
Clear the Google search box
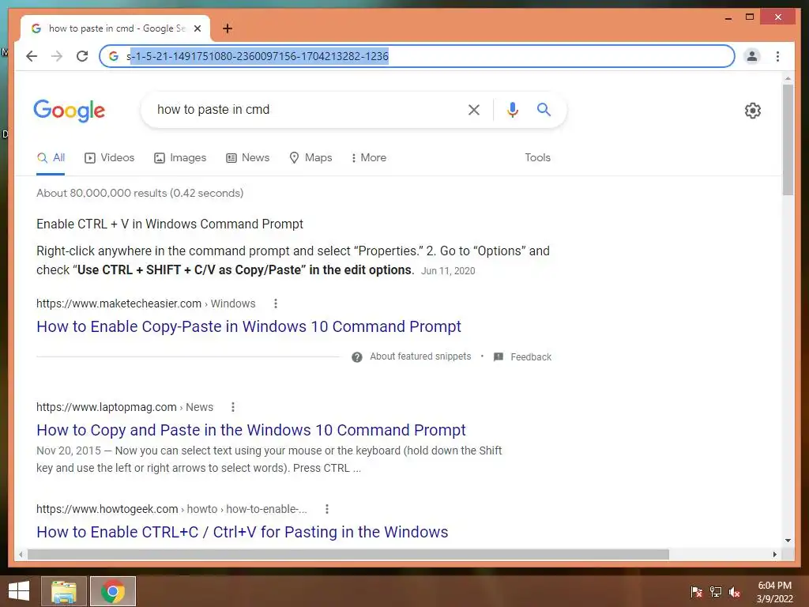pyautogui.click(x=474, y=109)
